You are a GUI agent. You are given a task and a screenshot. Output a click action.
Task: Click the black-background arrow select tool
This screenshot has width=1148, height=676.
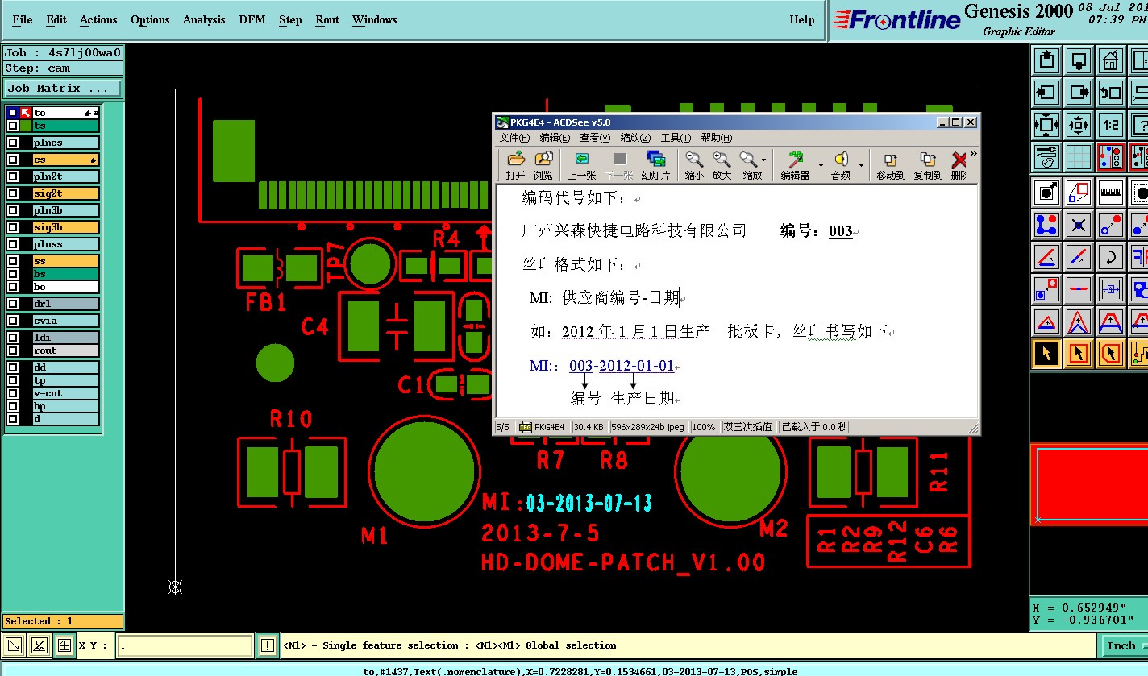[x=1046, y=353]
